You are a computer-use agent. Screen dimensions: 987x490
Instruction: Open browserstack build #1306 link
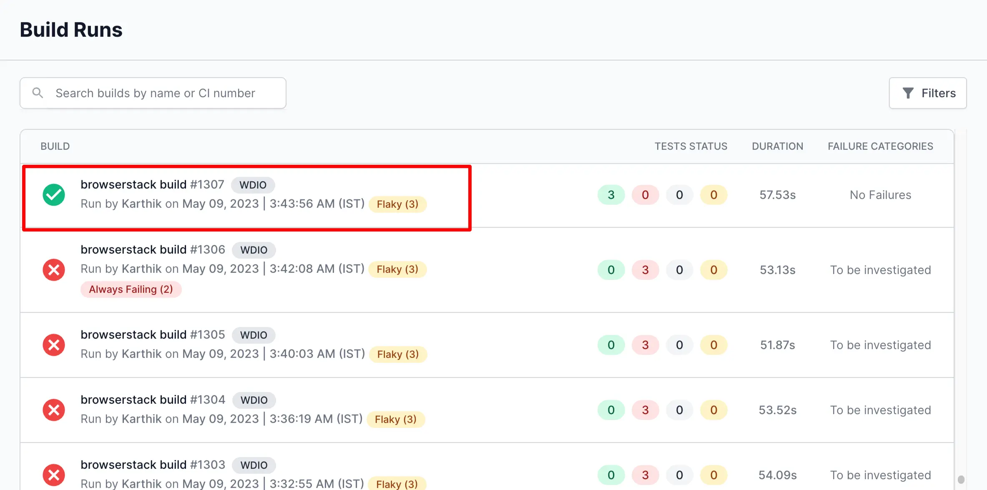point(153,249)
